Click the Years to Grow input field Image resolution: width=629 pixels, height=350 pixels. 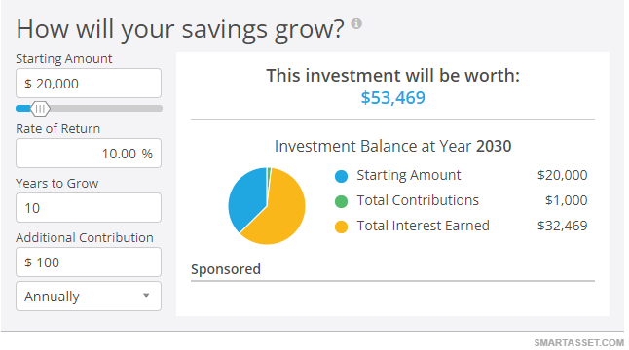(89, 208)
